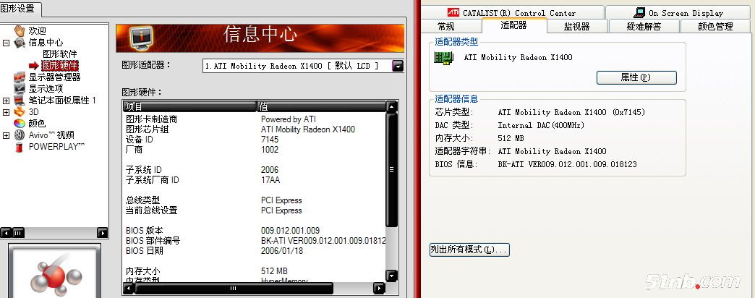Click the hardware list vertical scrollbar down arrow
The image size is (755, 298).
[x=391, y=275]
